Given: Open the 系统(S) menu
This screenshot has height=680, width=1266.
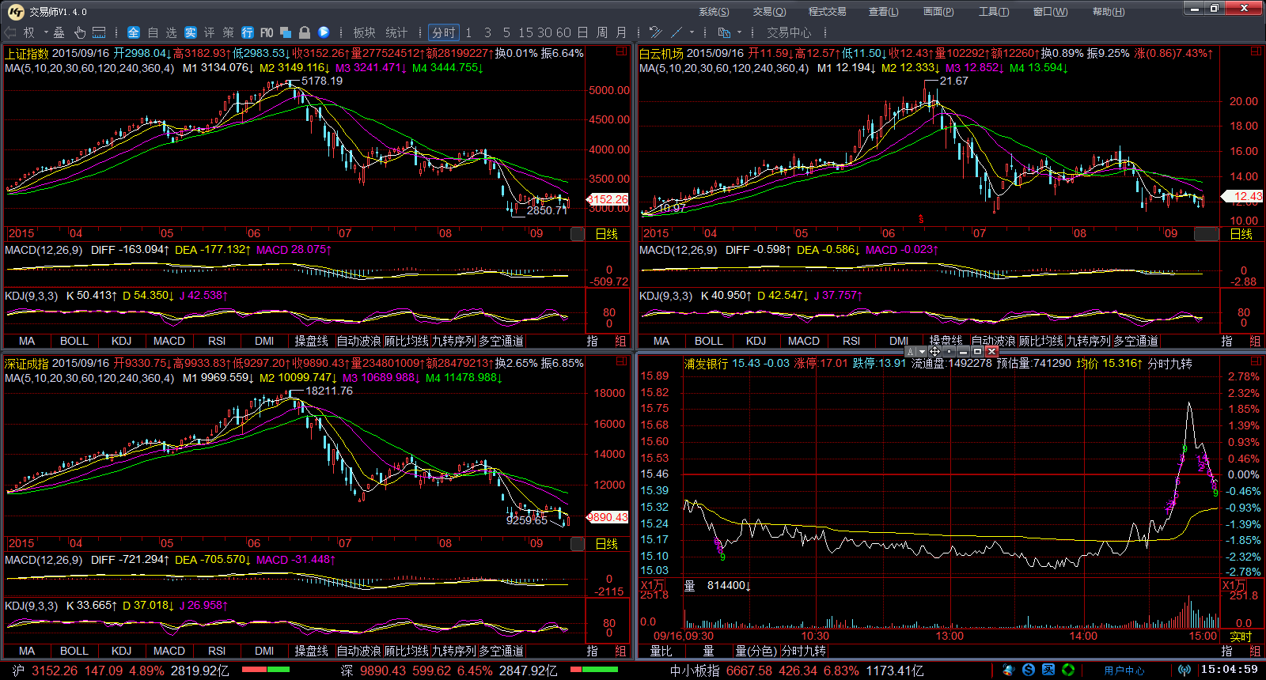Looking at the screenshot, I should pyautogui.click(x=714, y=11).
